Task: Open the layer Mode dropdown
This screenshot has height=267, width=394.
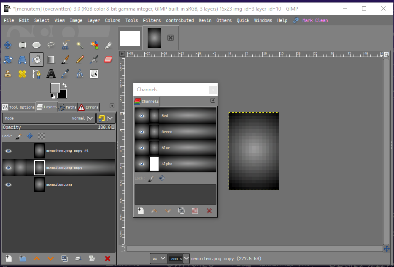Action: (90, 118)
